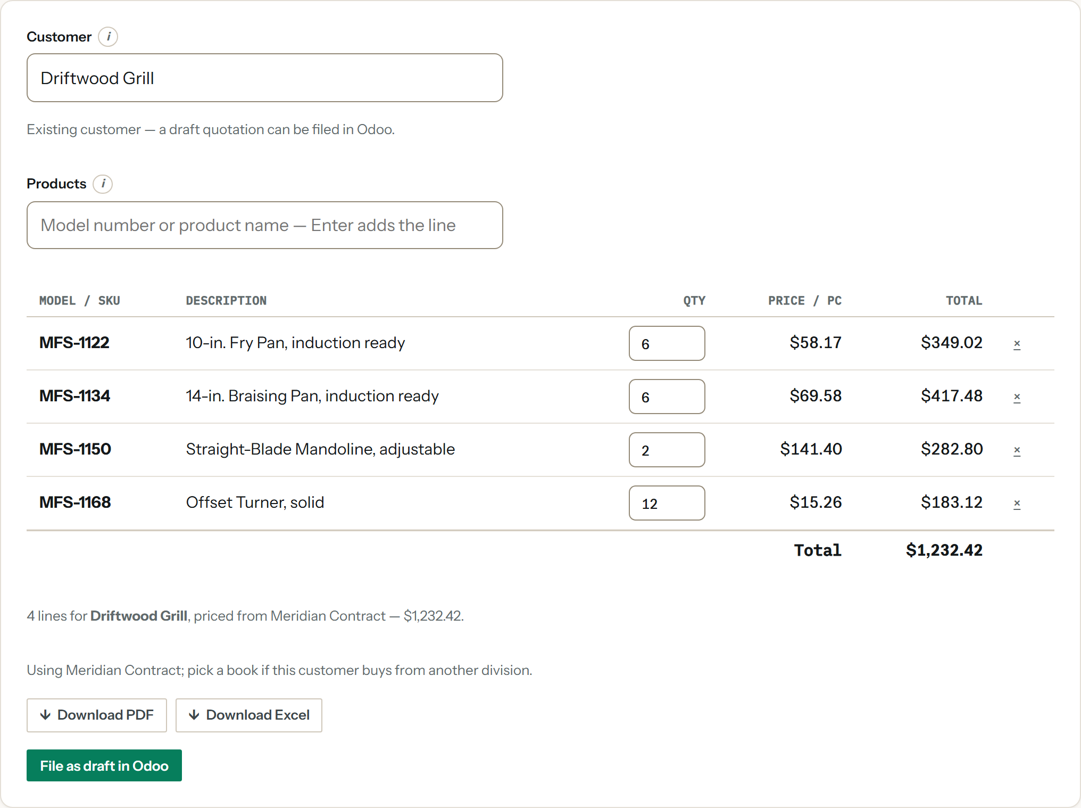The image size is (1081, 808).
Task: Click the $282.80 line total
Action: point(952,449)
